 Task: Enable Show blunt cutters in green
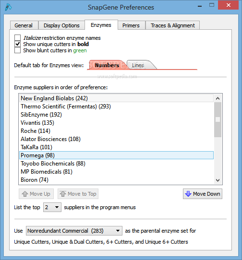17,50
